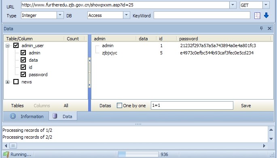Uncheck the data column checkbox

[x=23, y=60]
